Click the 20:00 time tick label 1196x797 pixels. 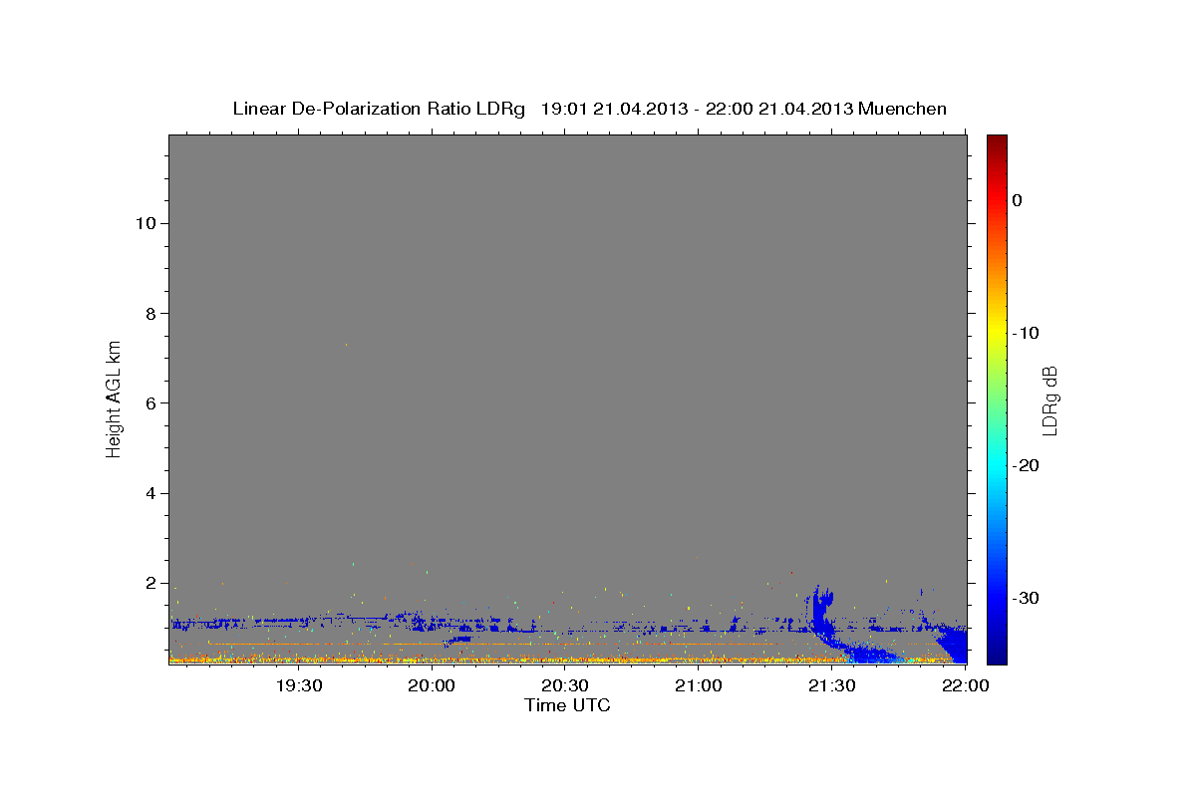(x=432, y=685)
